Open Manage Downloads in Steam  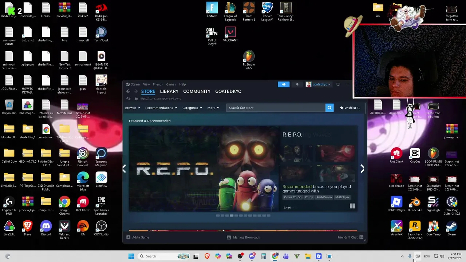coord(243,237)
